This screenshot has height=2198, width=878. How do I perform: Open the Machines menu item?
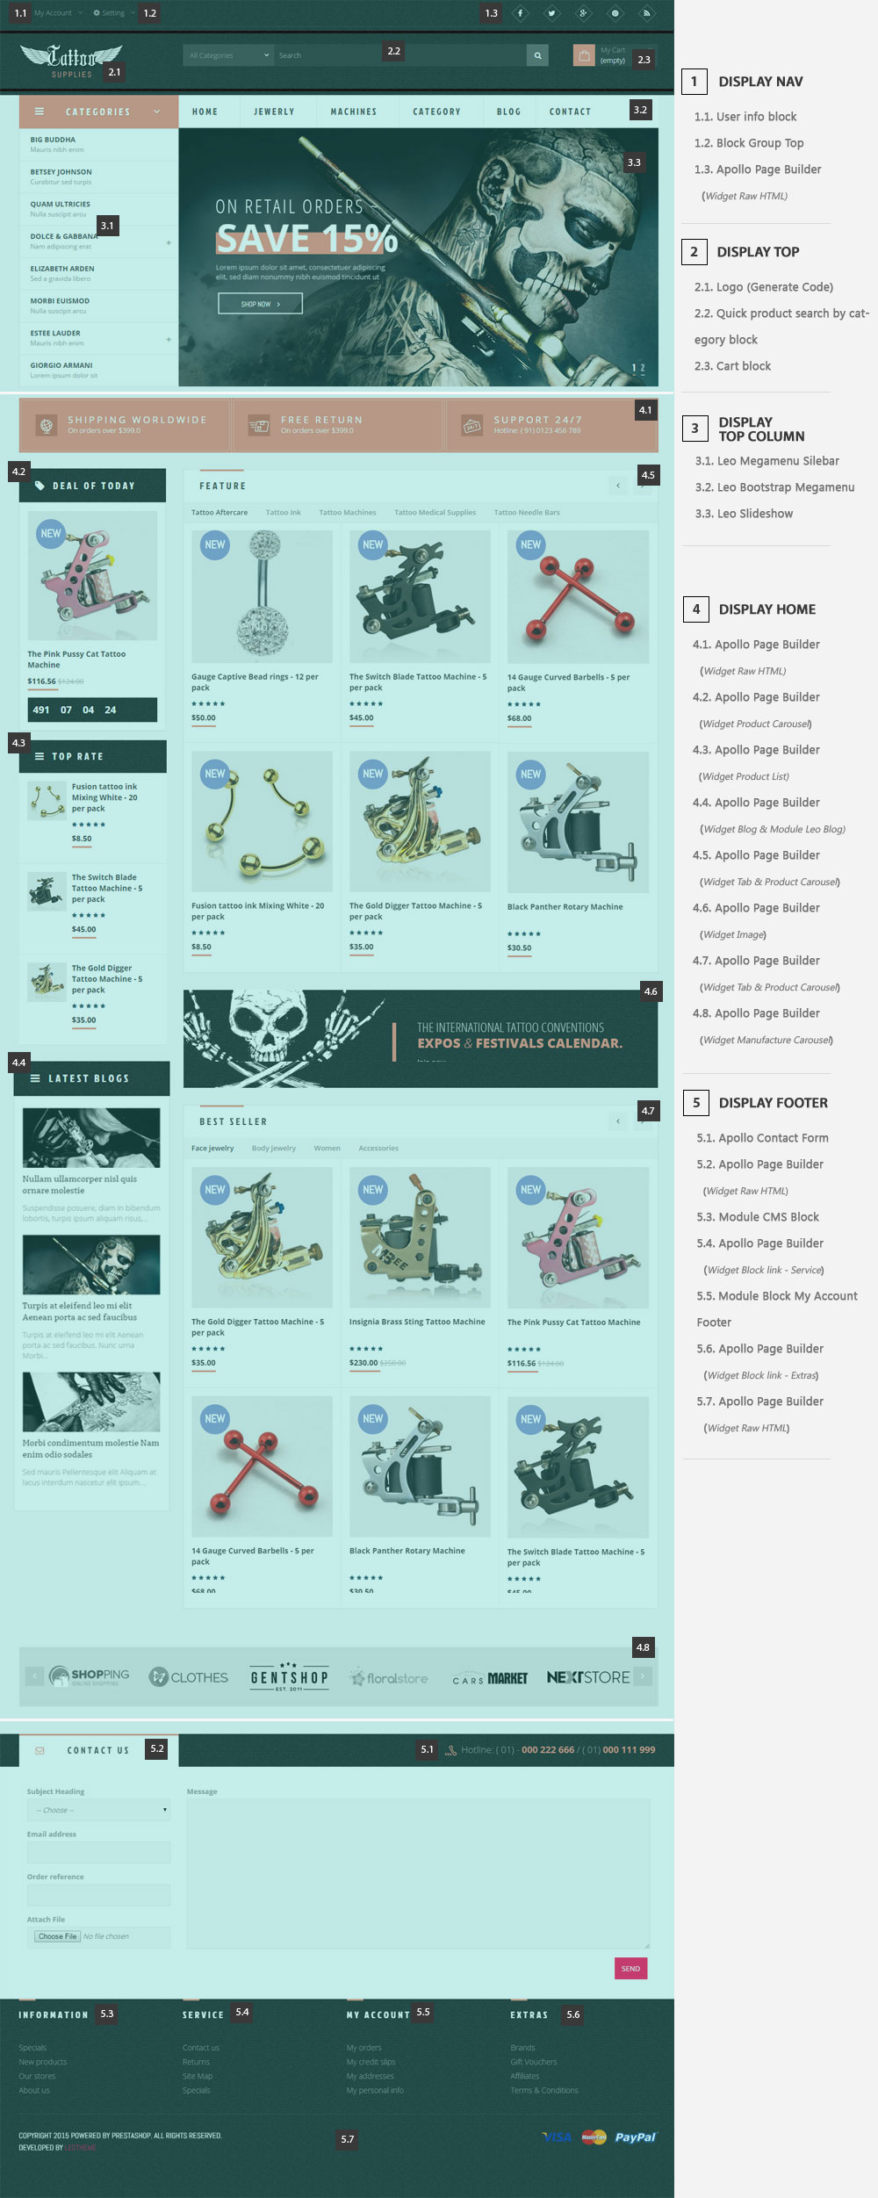coord(354,112)
